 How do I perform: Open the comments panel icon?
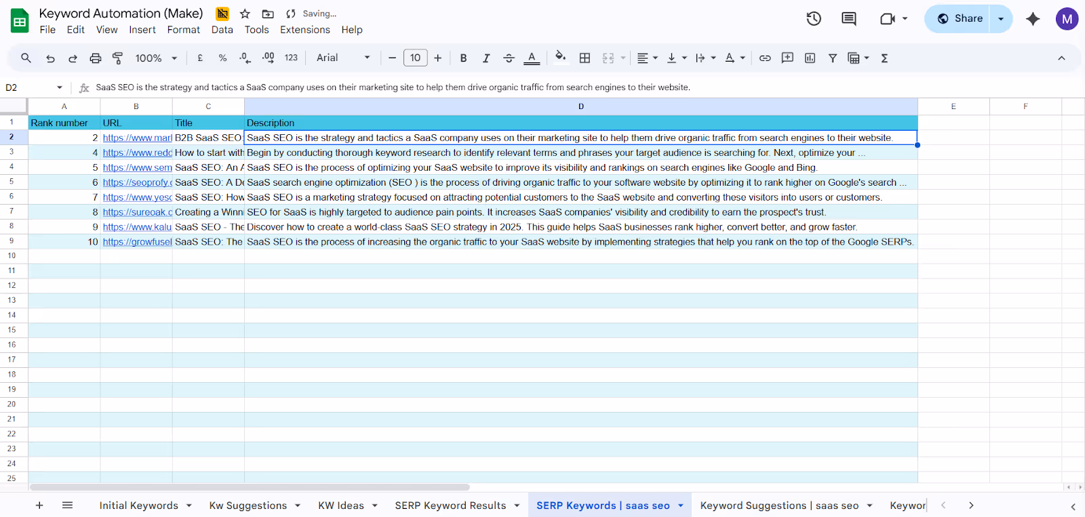click(x=849, y=19)
